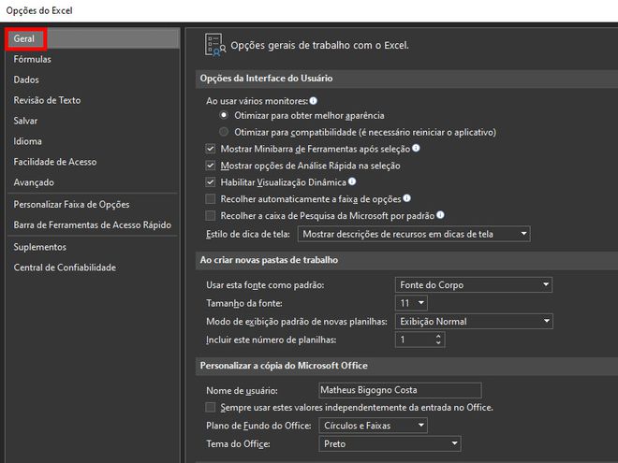Click info icon beside Visualização Dinâmica option
This screenshot has width=618, height=463.
(352, 181)
